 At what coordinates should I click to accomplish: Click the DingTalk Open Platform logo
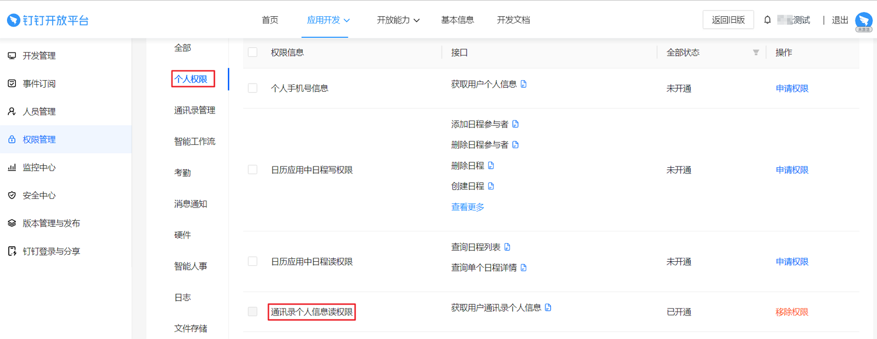point(48,20)
